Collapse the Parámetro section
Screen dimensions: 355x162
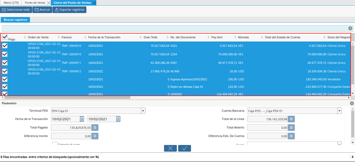point(352,103)
